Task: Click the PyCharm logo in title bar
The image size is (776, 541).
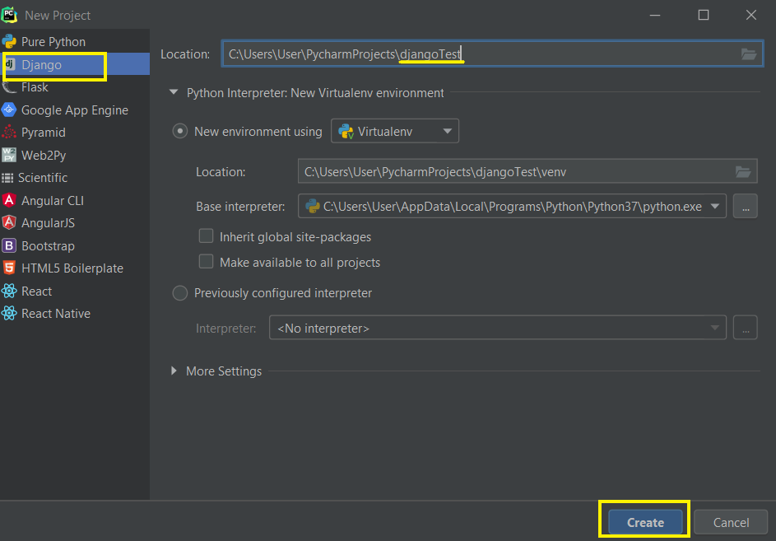Action: 9,15
